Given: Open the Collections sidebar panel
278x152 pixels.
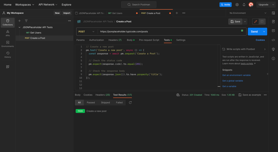Looking at the screenshot, I should [x=8, y=22].
